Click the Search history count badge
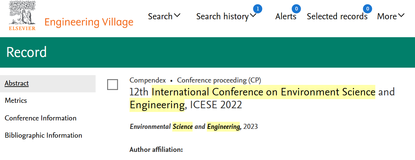The image size is (415, 160). (x=257, y=9)
